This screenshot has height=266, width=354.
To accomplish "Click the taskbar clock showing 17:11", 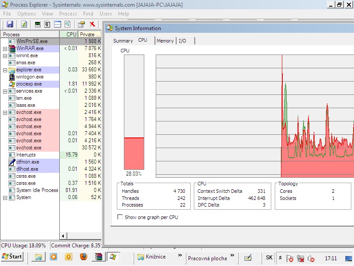I will click(x=331, y=258).
